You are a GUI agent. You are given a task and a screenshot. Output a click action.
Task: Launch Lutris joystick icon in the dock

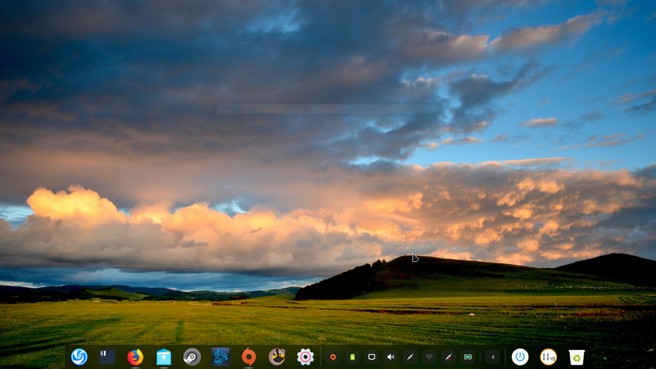(x=277, y=357)
